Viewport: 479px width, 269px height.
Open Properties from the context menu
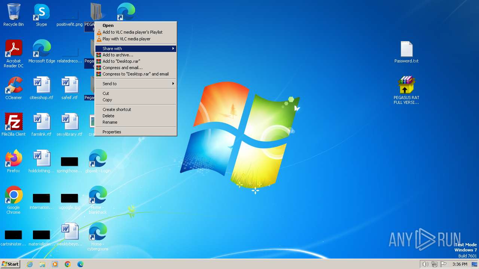[x=136, y=132]
